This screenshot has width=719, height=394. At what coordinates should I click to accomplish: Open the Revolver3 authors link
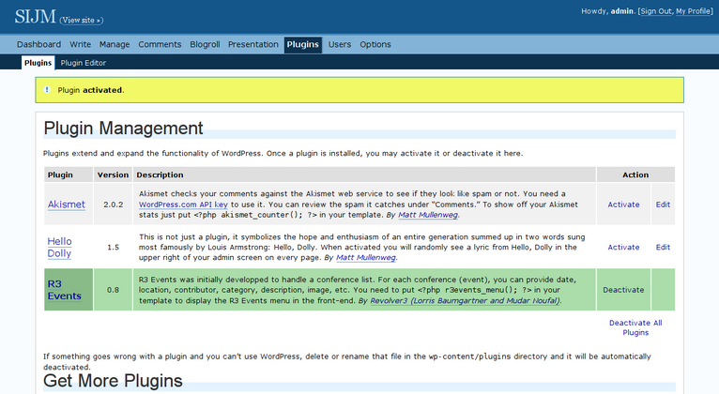pyautogui.click(x=465, y=300)
